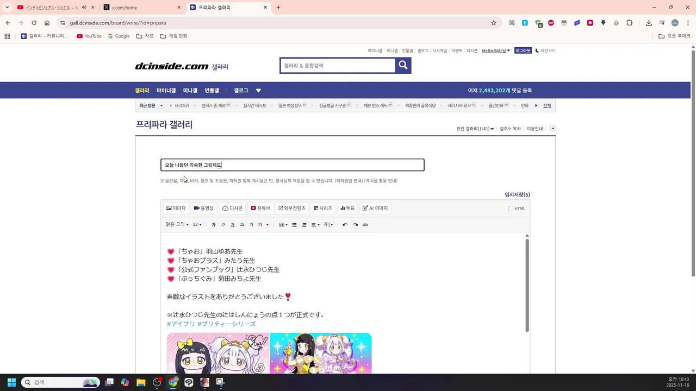Open the table insert dropdown

click(x=283, y=225)
